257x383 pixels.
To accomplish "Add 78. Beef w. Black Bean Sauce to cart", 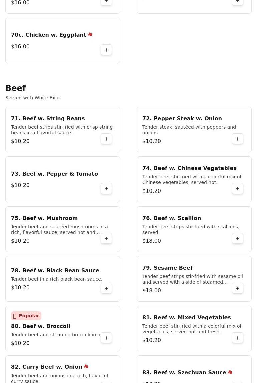I will coord(106,288).
